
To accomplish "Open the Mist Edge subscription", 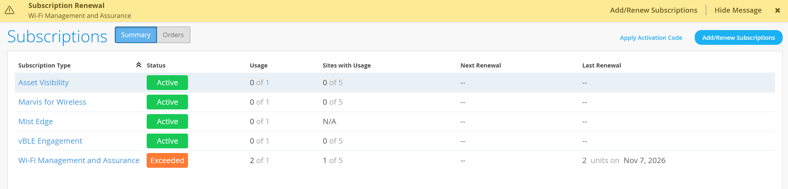I will tap(35, 121).
